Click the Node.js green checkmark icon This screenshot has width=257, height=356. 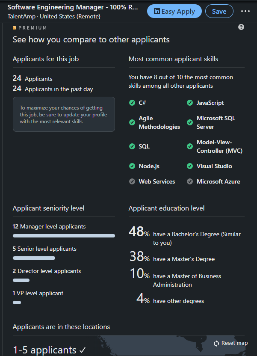(132, 166)
